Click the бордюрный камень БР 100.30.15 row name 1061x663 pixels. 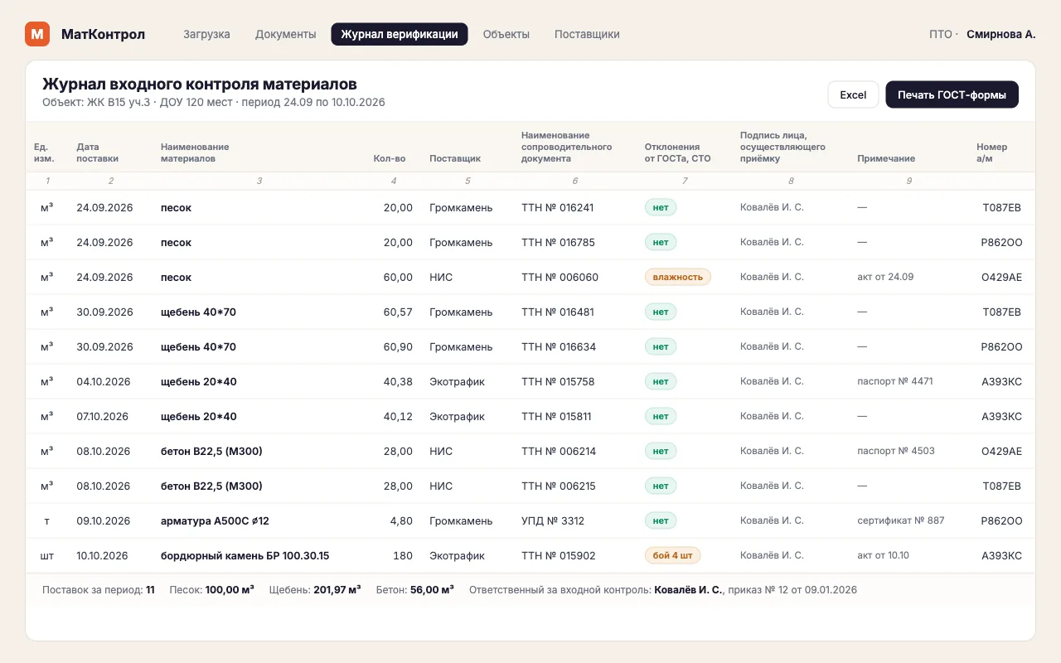[245, 555]
